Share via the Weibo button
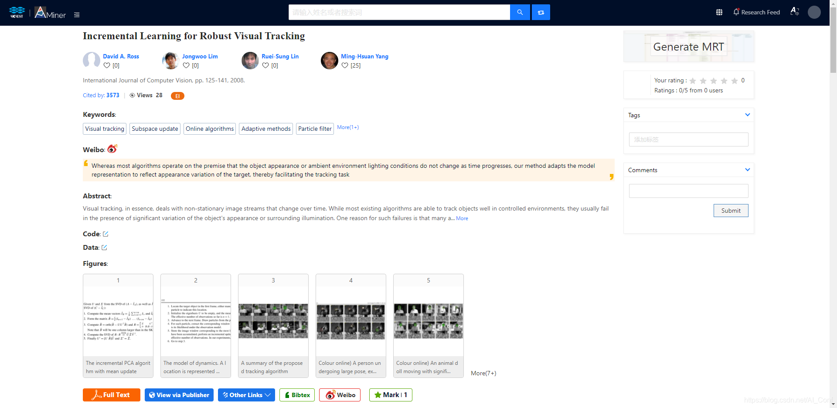The width and height of the screenshot is (837, 408). [340, 395]
